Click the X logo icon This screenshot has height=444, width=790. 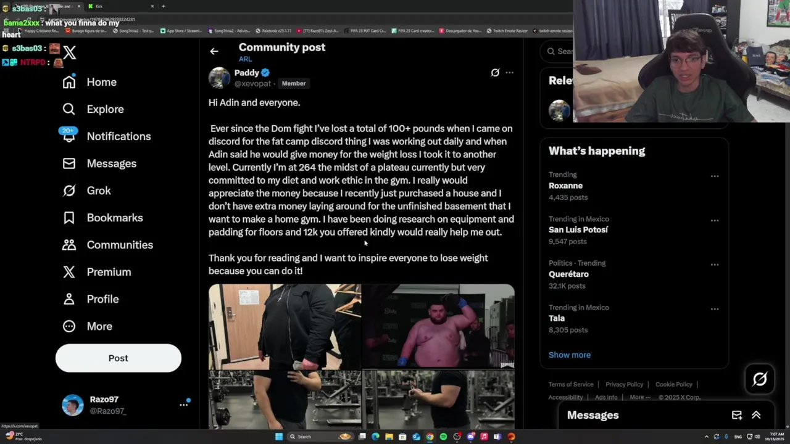click(x=69, y=52)
